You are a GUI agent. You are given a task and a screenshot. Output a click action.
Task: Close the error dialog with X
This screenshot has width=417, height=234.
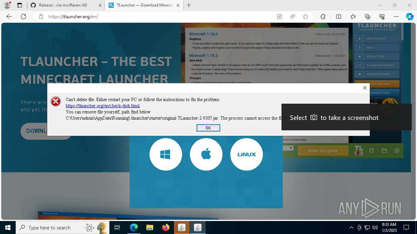pyautogui.click(x=365, y=88)
